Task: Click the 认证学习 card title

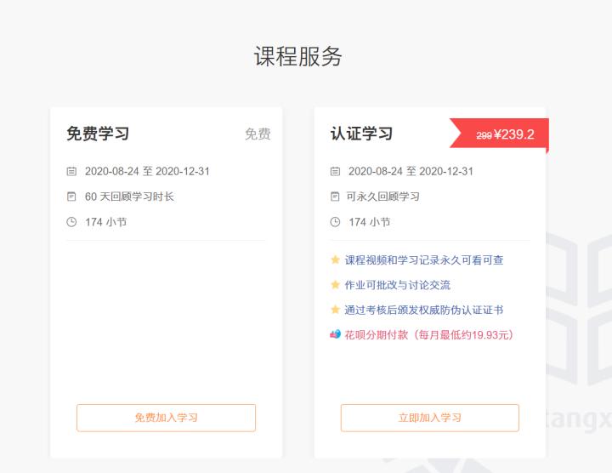Action: click(361, 134)
